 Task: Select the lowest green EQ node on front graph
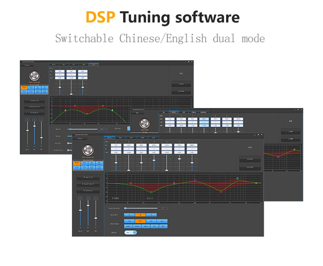[x=151, y=192]
